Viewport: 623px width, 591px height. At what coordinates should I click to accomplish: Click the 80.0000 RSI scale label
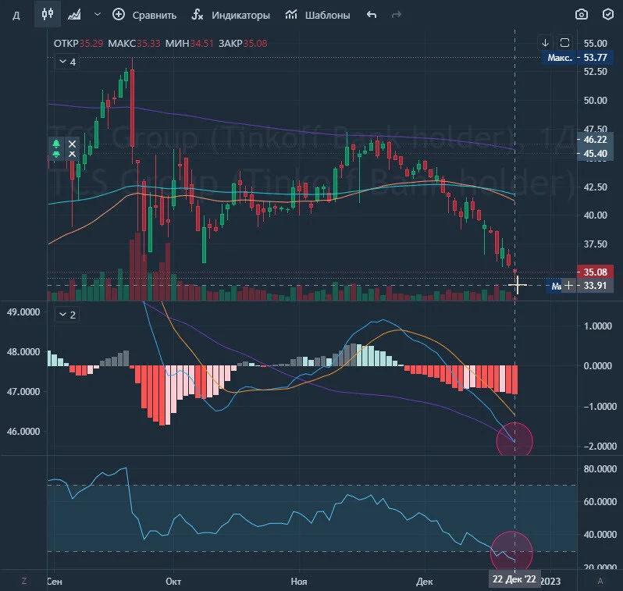(600, 469)
